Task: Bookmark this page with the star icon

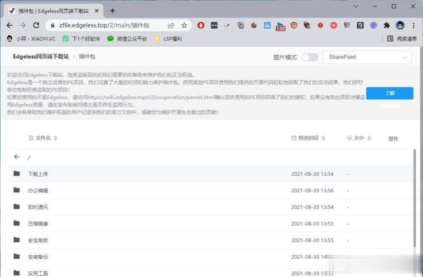Action: pos(184,25)
